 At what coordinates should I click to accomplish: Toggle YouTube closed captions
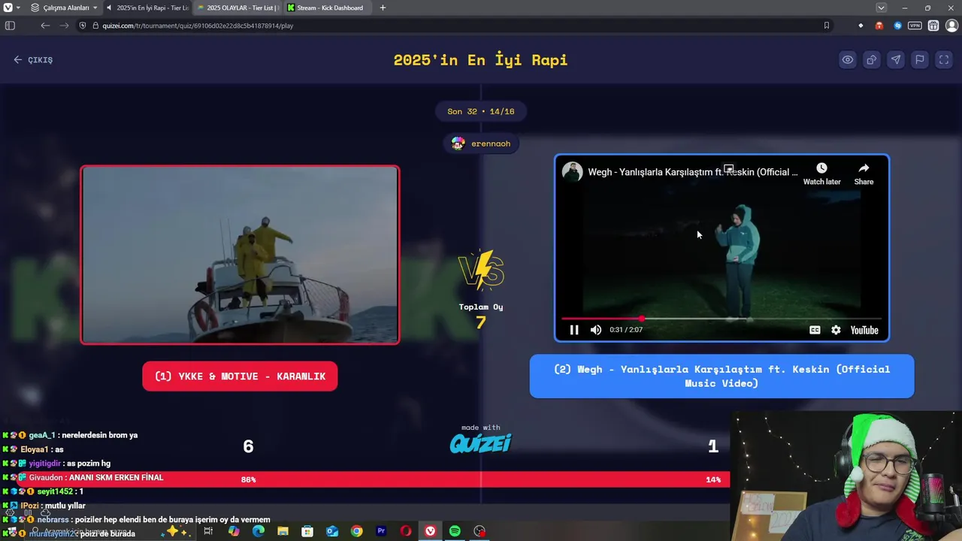click(815, 330)
